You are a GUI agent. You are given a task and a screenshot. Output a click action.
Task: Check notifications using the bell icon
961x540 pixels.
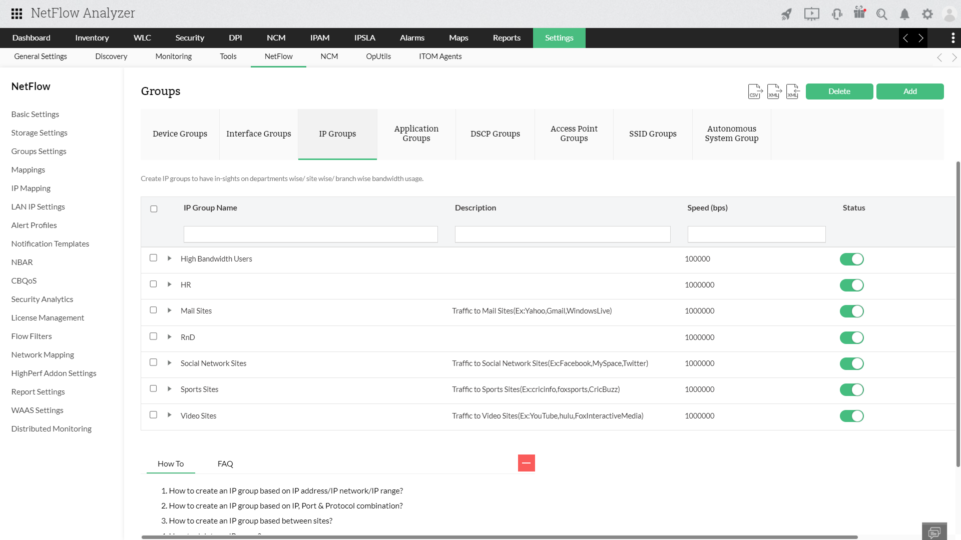(904, 14)
